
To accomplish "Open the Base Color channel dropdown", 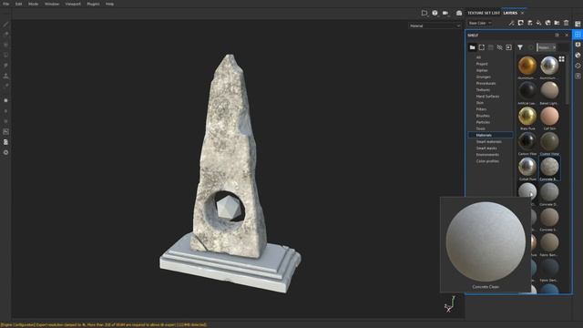I will click(480, 23).
